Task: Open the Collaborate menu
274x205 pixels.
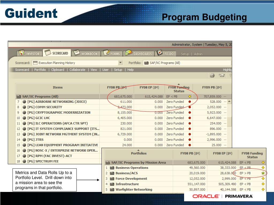Action: pos(77,70)
